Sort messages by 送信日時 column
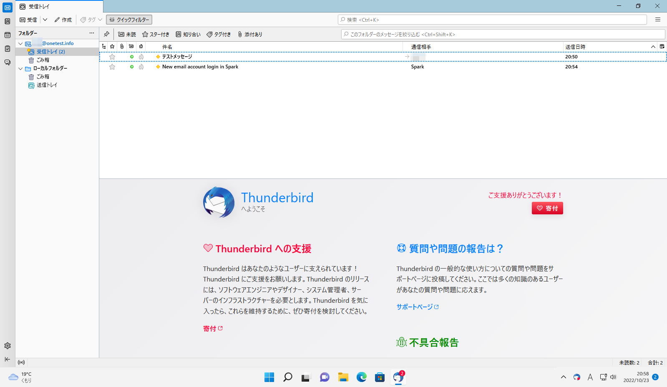Image resolution: width=667 pixels, height=387 pixels. click(610, 47)
